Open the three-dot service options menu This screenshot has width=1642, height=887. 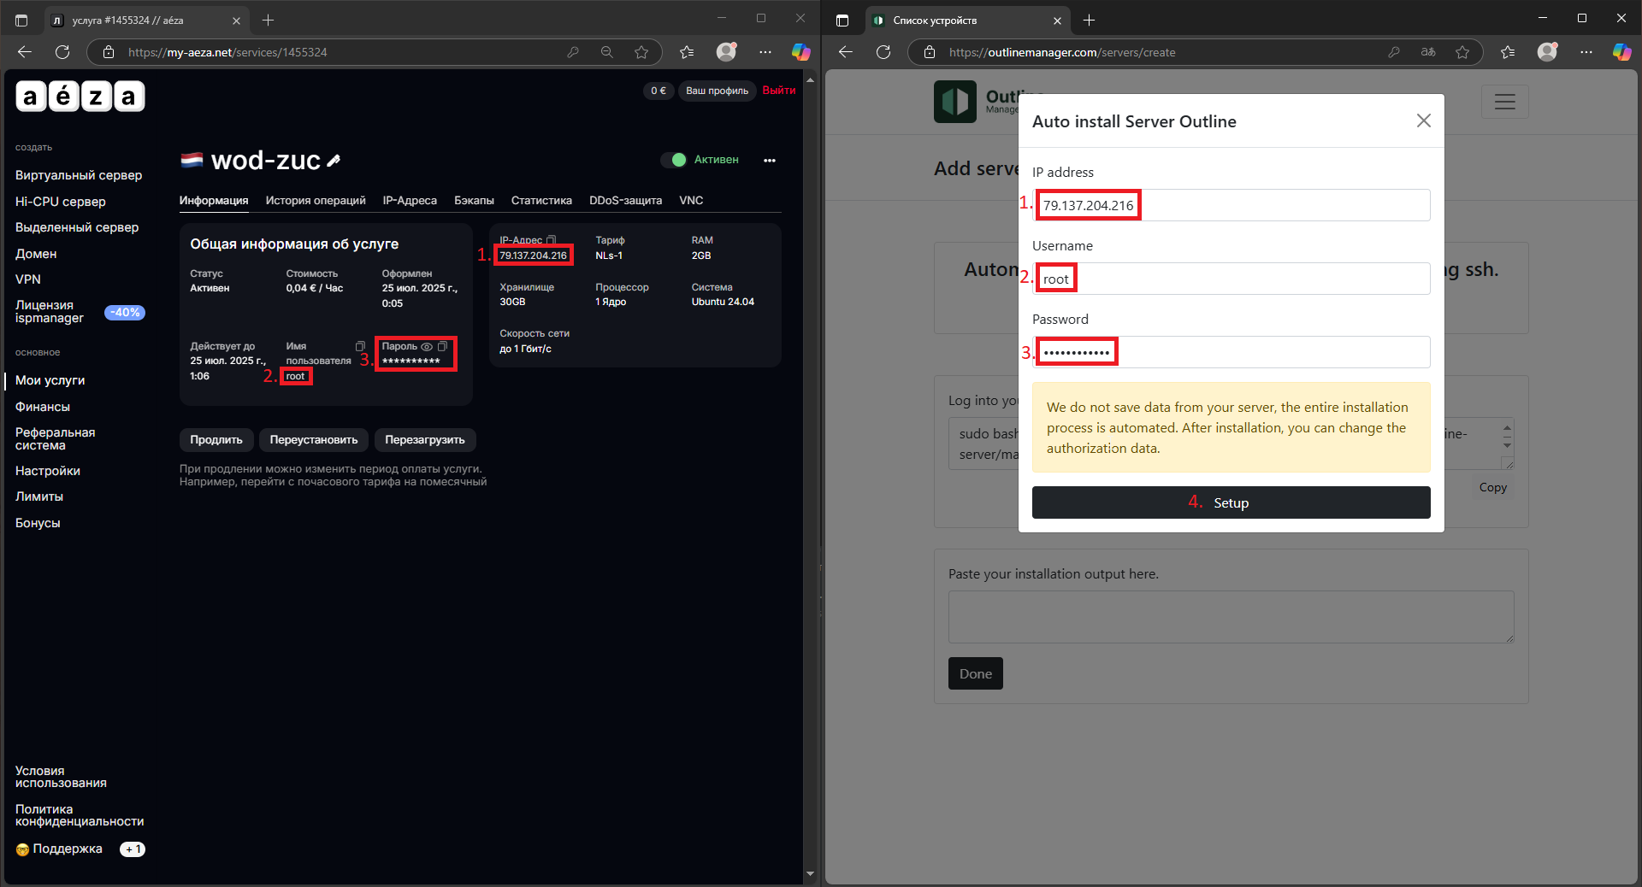(x=770, y=160)
